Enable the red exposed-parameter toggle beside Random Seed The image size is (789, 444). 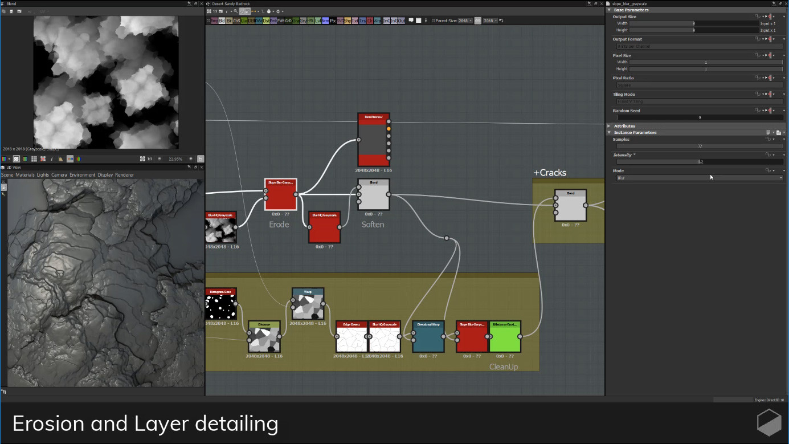[771, 111]
